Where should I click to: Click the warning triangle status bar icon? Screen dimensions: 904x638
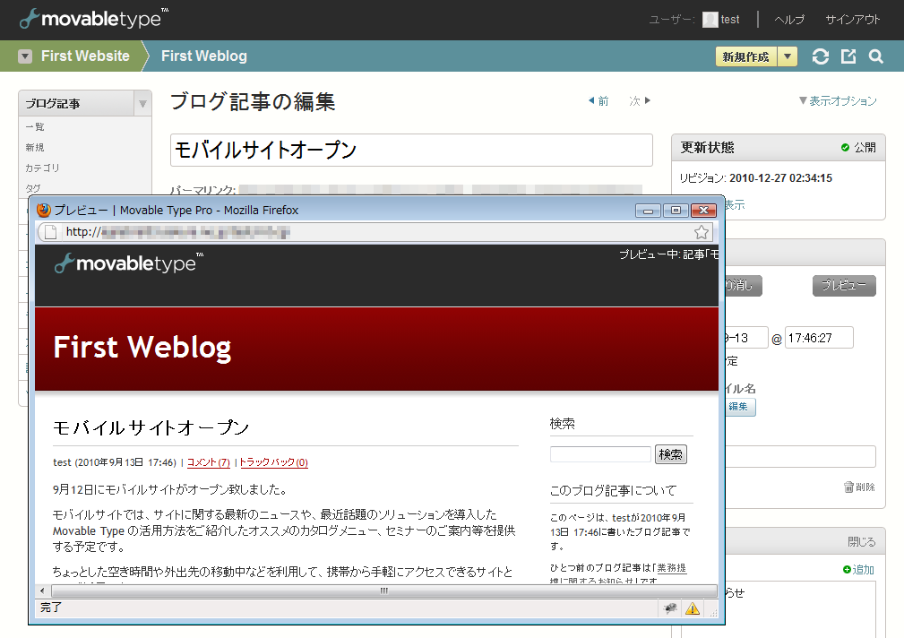[x=693, y=608]
